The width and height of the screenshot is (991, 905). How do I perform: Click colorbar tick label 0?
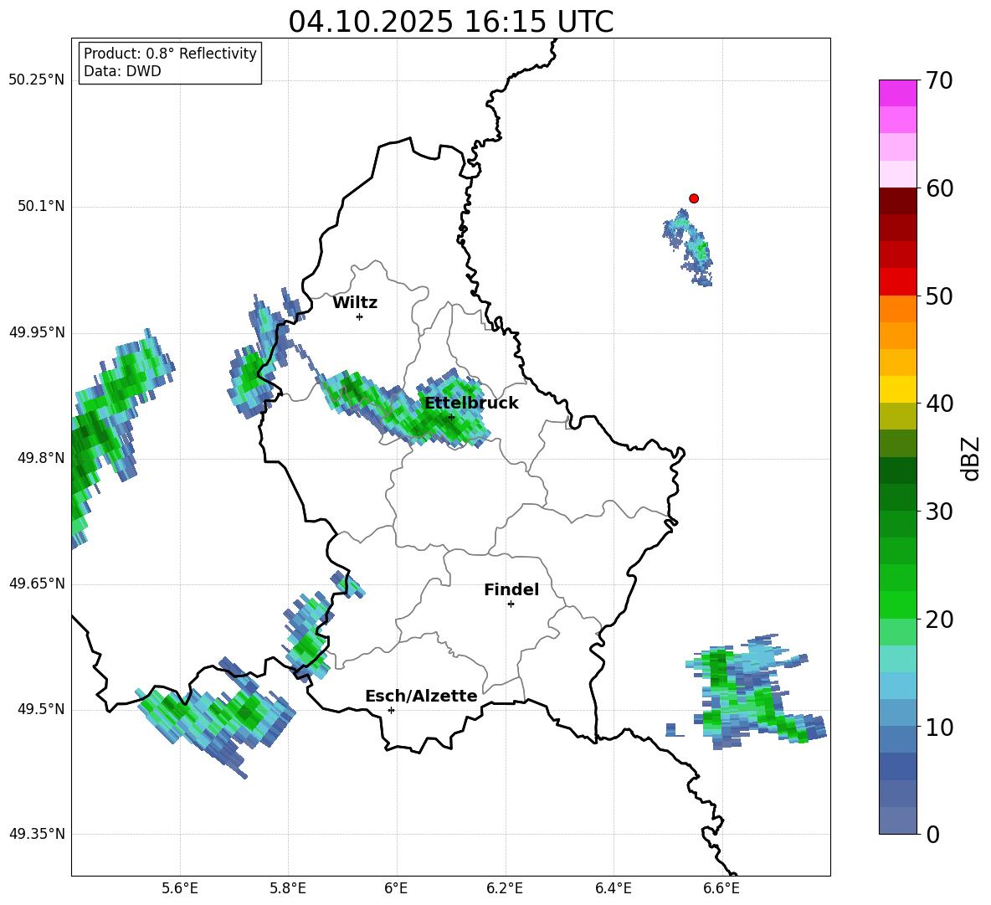pos(932,834)
